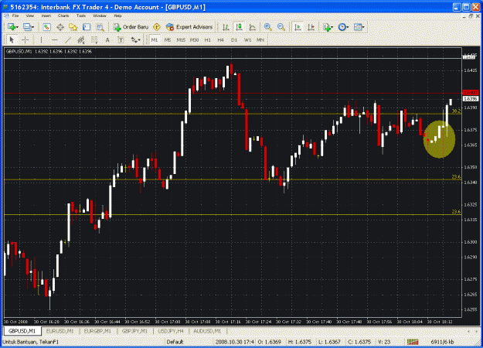
Task: Switch timeframe to MN
Action: point(260,39)
